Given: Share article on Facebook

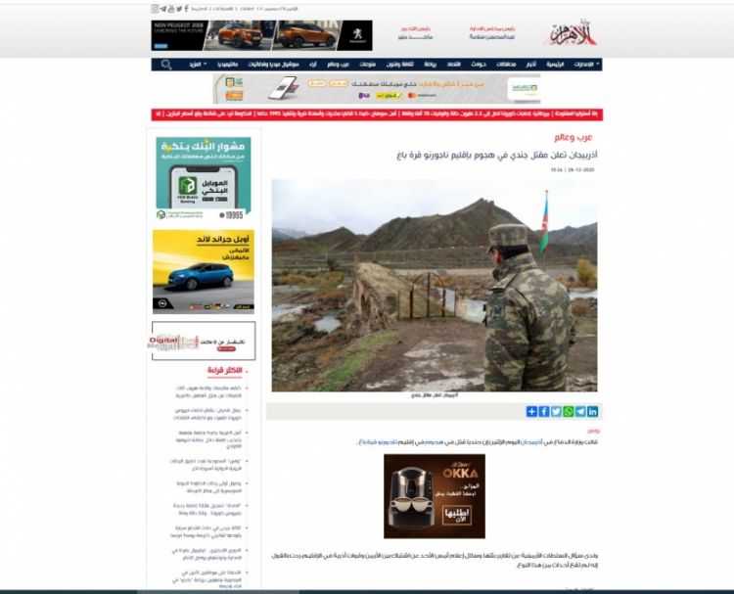Looking at the screenshot, I should click(544, 411).
